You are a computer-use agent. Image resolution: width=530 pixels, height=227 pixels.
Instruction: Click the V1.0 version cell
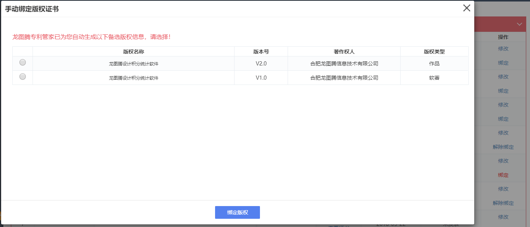pos(261,78)
